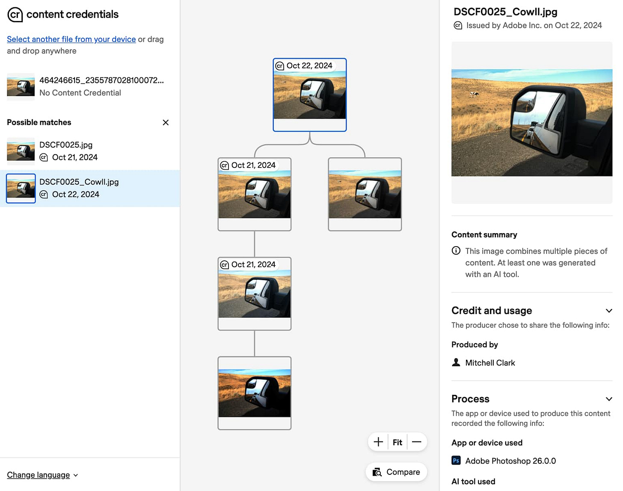Click the person icon beside Mitchell Clark
The height and width of the screenshot is (491, 623).
(456, 362)
